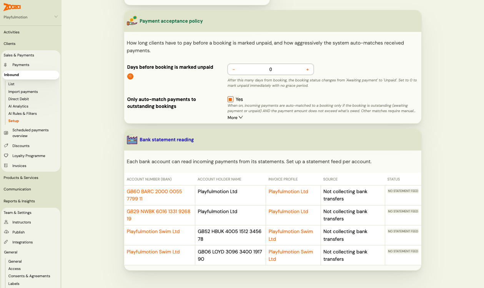Click the Invoice Profile column header
This screenshot has height=288, width=484.
coord(283,179)
